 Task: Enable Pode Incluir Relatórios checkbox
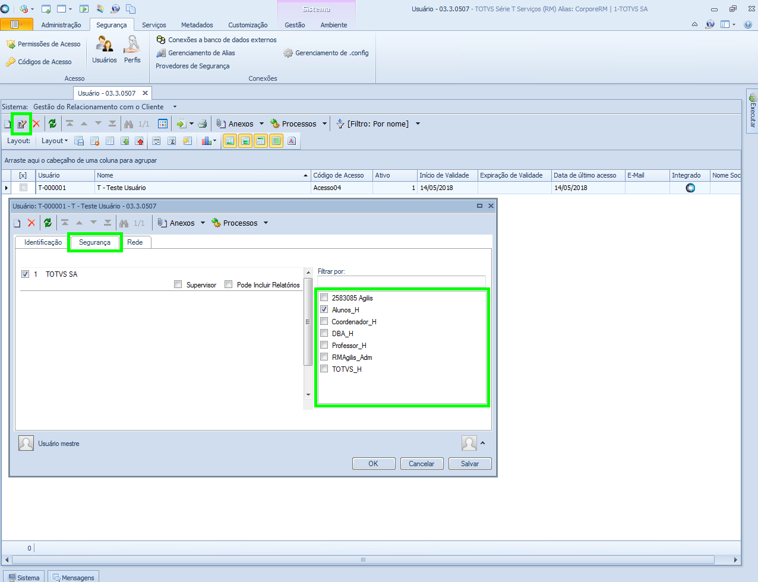[228, 284]
